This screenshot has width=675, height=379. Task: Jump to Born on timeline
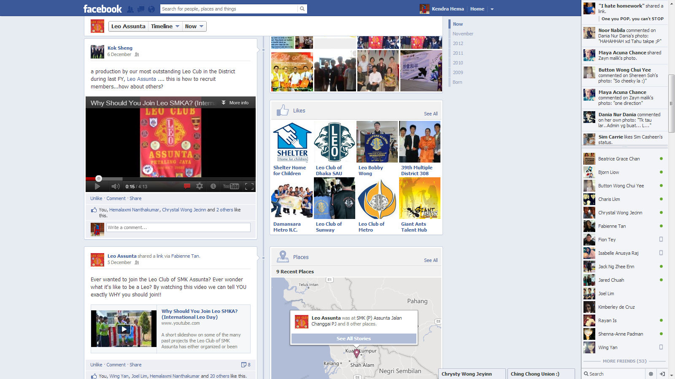(457, 82)
